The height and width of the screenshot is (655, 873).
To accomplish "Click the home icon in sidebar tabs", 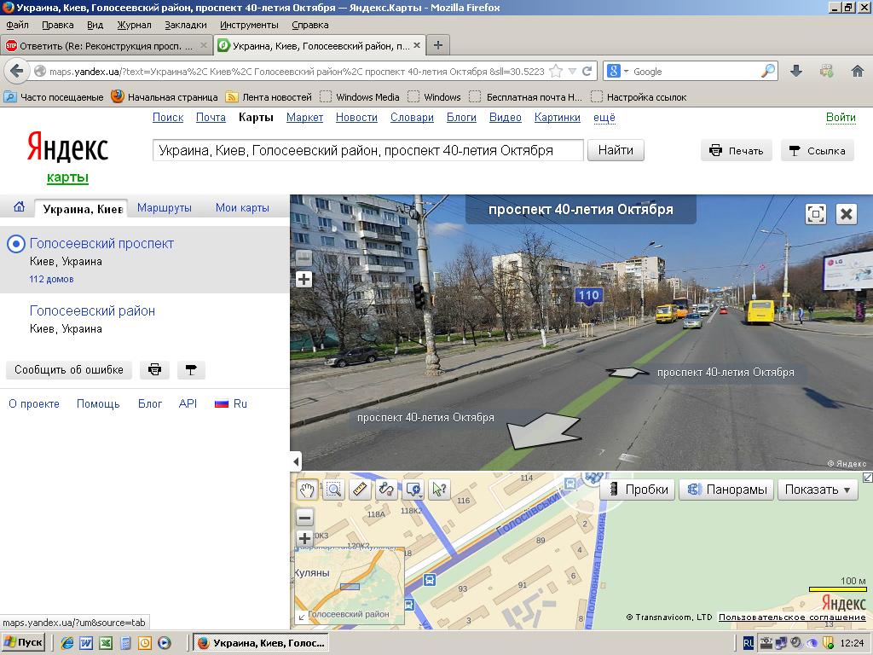I will click(19, 207).
